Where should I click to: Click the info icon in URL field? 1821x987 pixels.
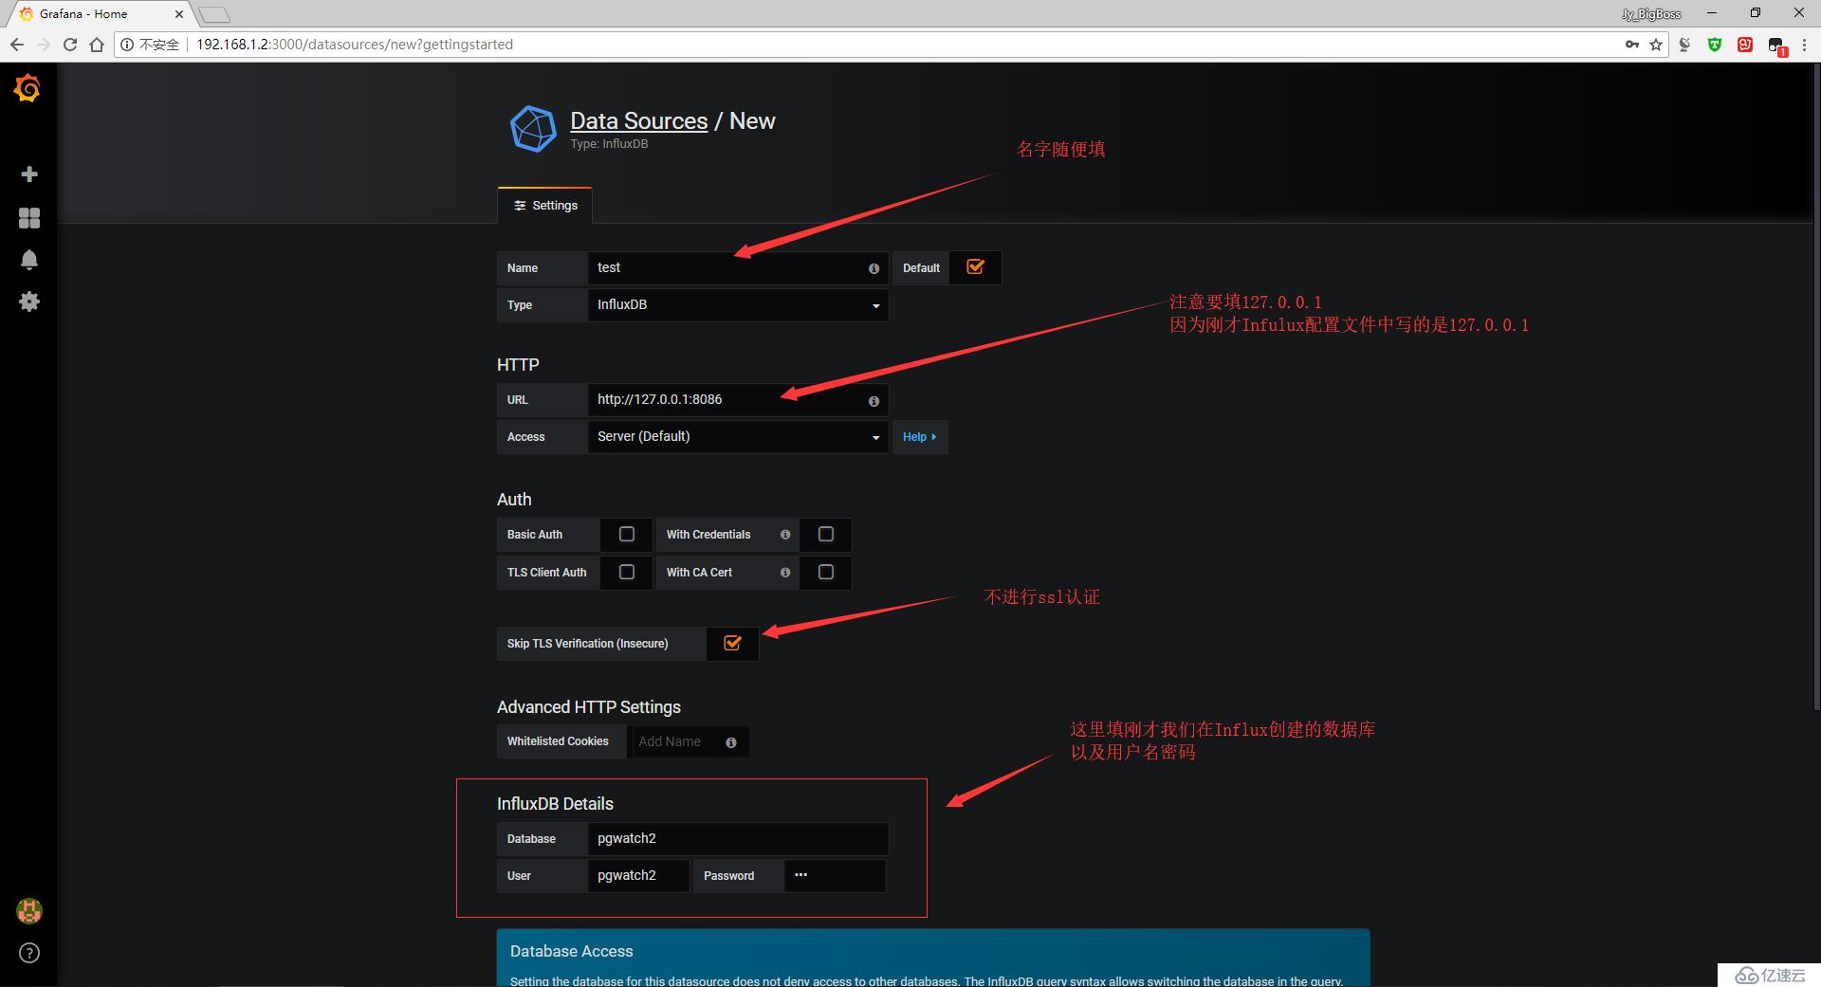(874, 401)
